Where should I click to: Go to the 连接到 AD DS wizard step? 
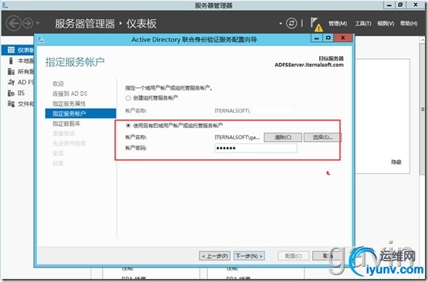point(70,93)
